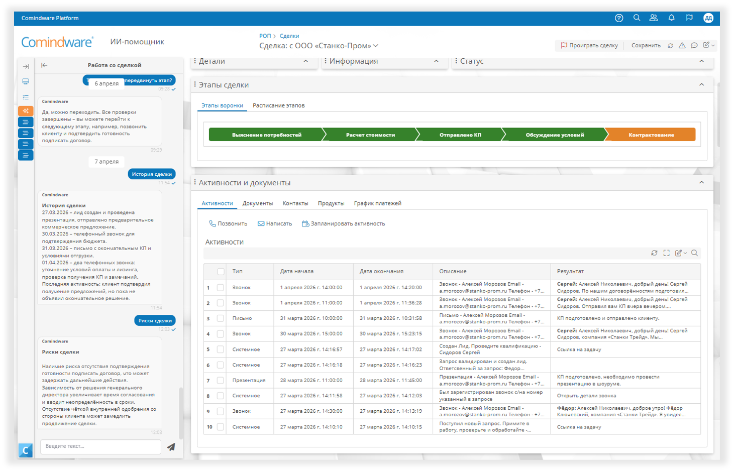Click the Введите текст message input field
Screen dimensions: 734x471
tap(100, 446)
